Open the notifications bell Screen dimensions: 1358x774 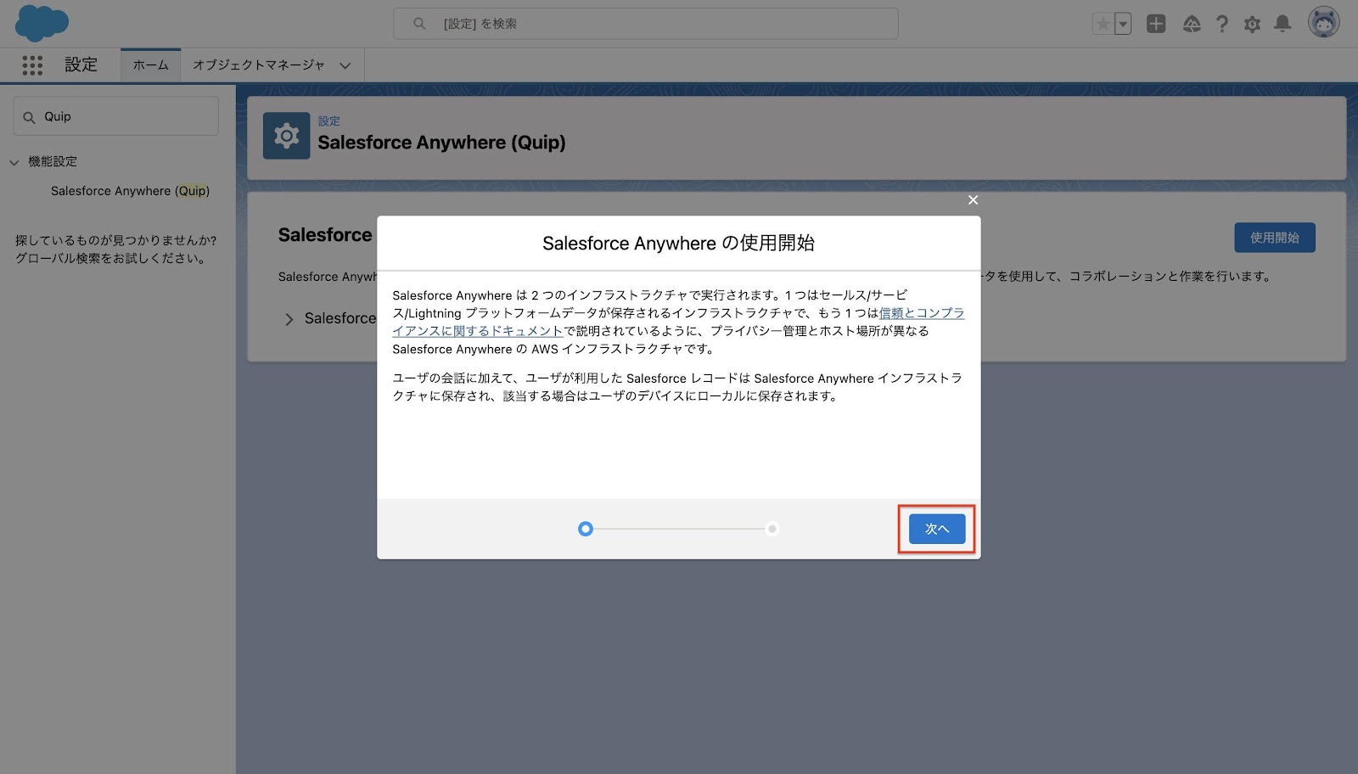pos(1282,24)
